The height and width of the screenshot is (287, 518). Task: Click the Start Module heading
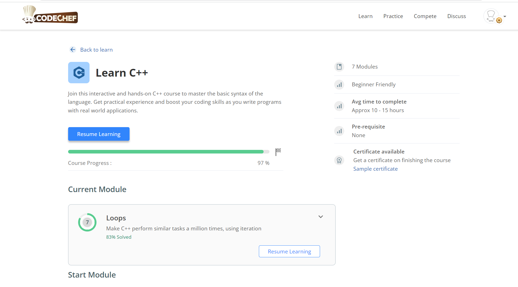(92, 275)
